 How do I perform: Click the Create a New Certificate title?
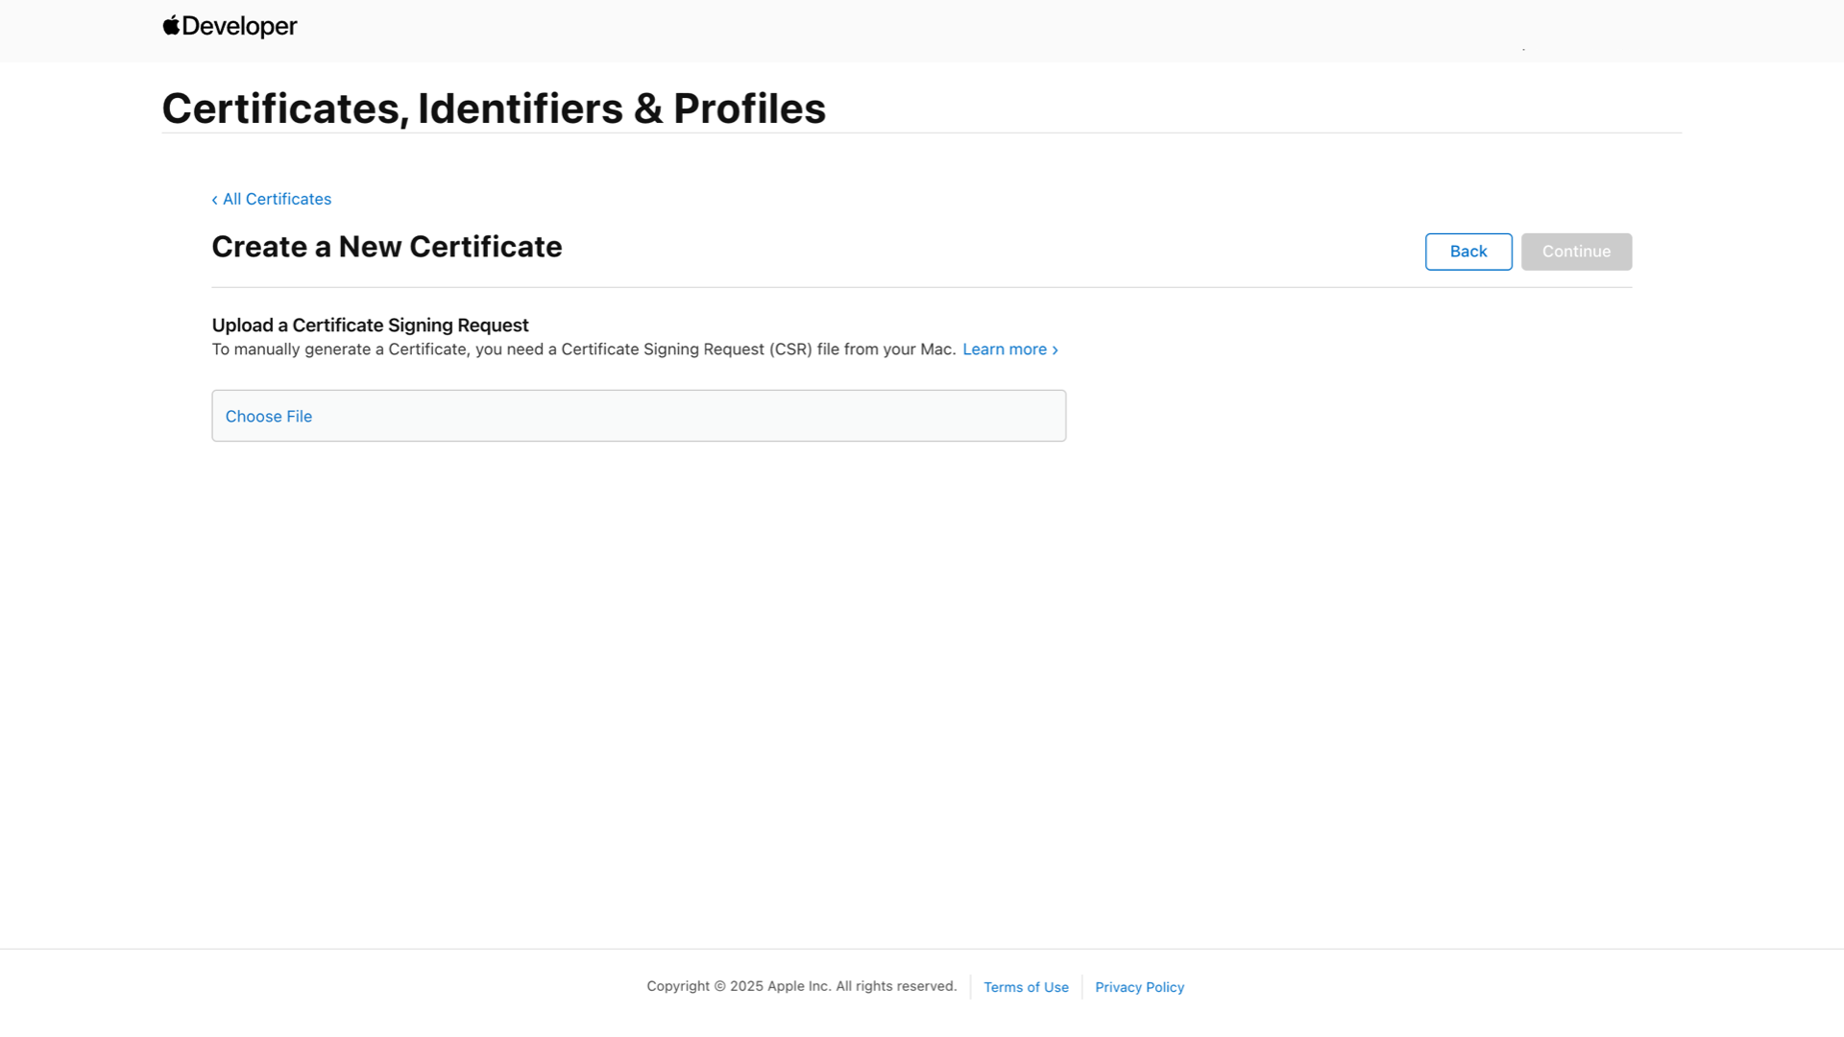pos(386,247)
